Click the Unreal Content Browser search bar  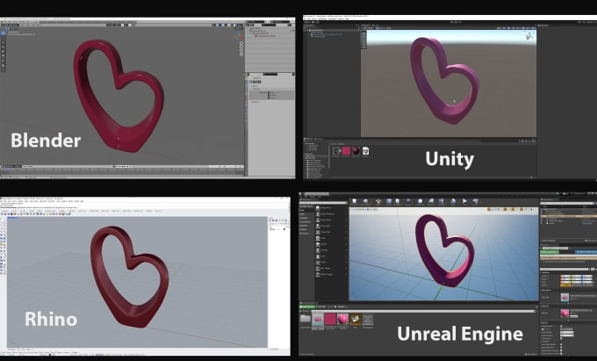pyautogui.click(x=422, y=312)
